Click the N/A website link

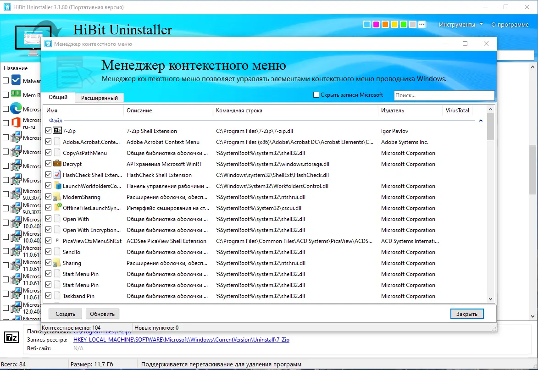[78, 348]
